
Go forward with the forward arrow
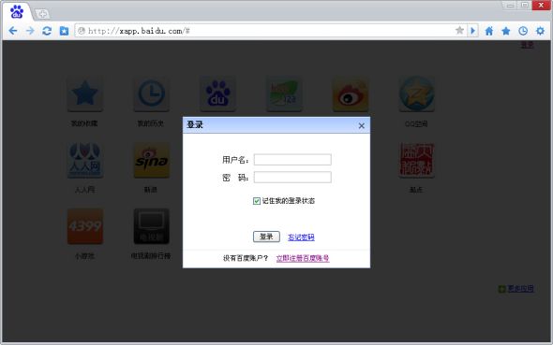pos(30,31)
